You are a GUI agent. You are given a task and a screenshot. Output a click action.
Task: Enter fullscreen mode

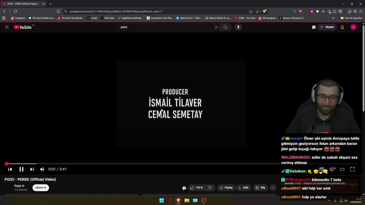[x=352, y=169]
